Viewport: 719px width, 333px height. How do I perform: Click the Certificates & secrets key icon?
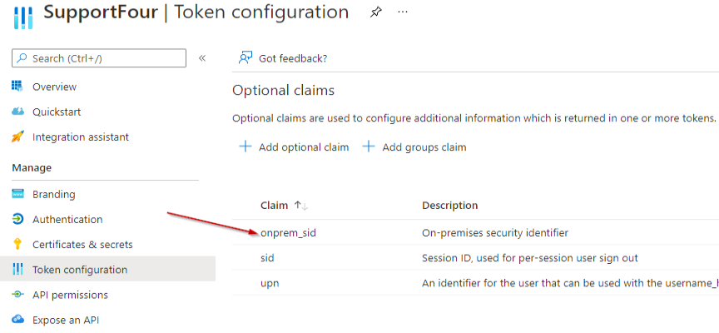click(x=17, y=245)
